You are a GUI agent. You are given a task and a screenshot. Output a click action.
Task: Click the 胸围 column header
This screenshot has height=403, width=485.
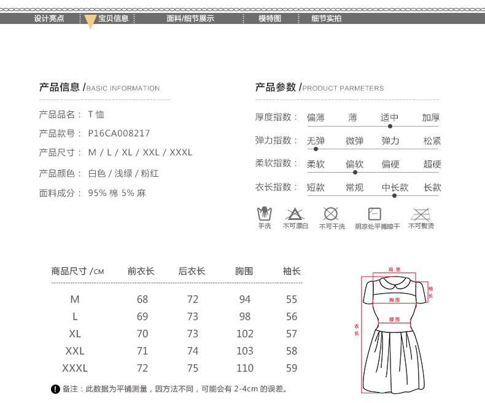tap(244, 271)
